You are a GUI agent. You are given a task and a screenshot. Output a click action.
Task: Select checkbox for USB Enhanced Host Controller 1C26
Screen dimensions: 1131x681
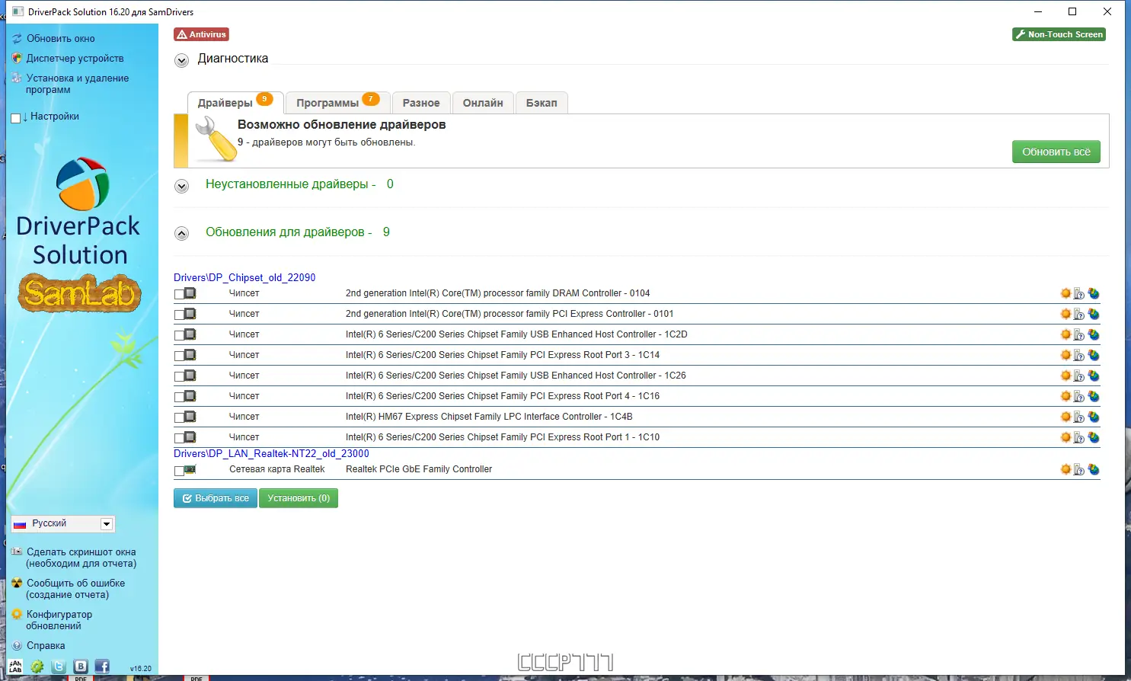[x=179, y=376]
